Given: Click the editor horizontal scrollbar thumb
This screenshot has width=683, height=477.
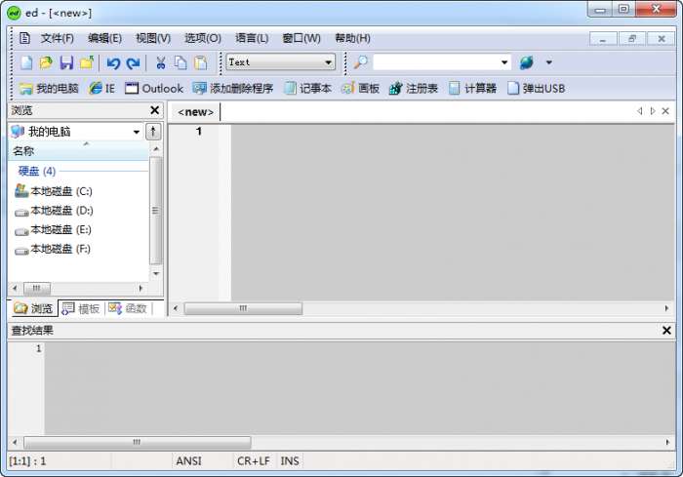Looking at the screenshot, I should tap(243, 308).
